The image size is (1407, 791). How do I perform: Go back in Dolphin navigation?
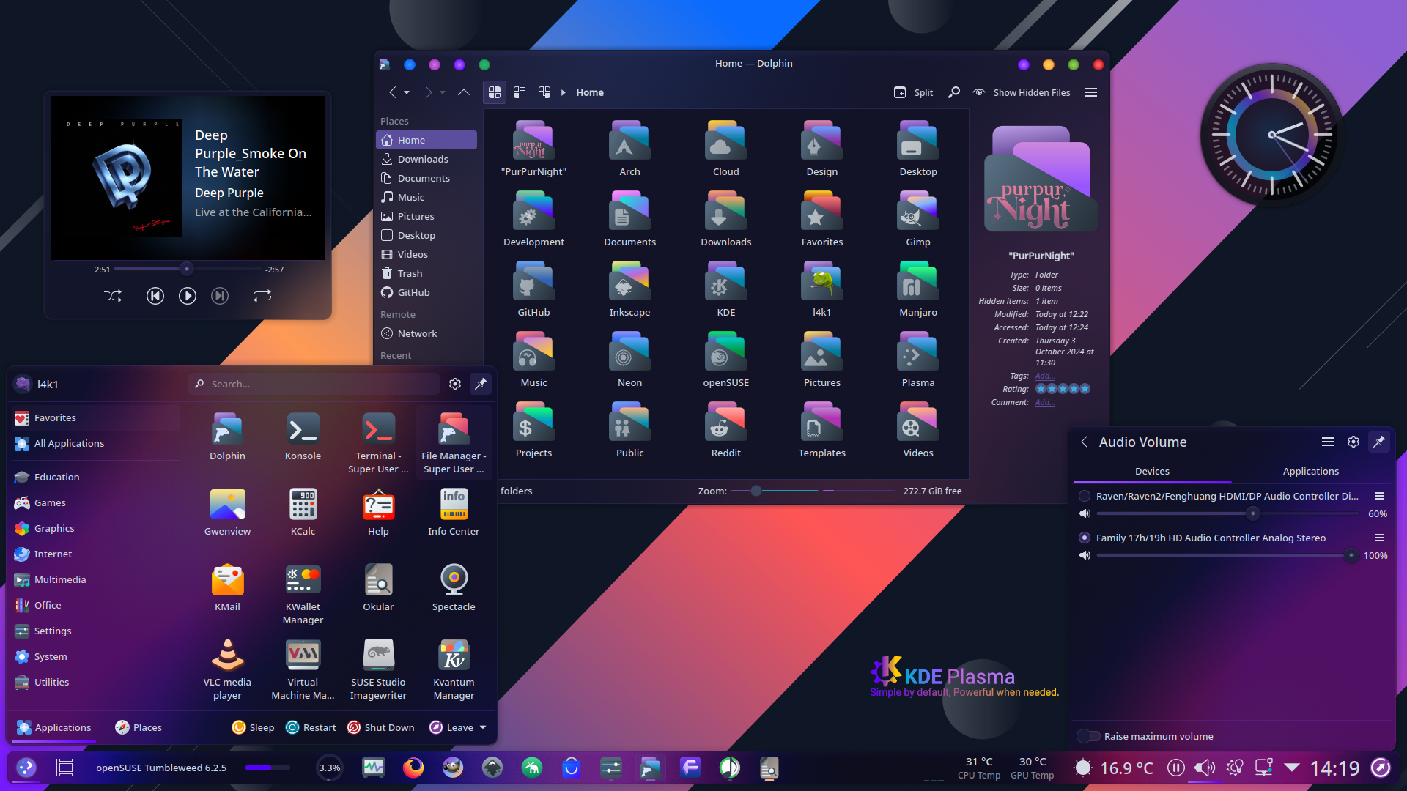point(393,92)
